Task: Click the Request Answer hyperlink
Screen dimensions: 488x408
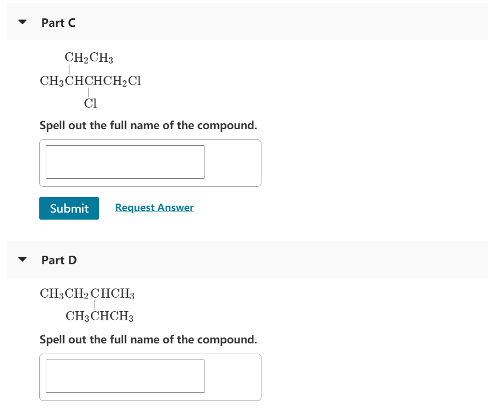Action: pos(154,207)
